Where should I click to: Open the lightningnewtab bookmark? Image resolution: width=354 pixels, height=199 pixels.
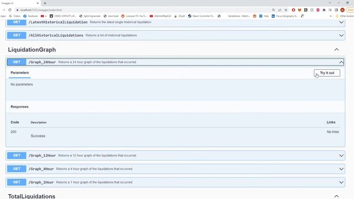click(x=90, y=16)
